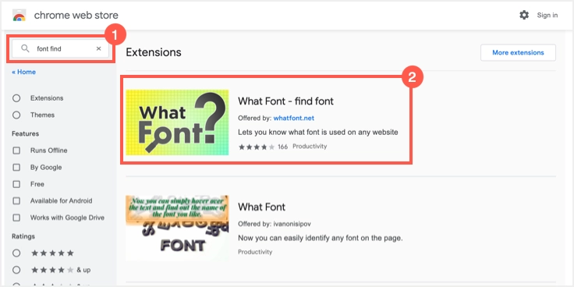
Task: Click the 'font find' search field
Action: point(60,48)
